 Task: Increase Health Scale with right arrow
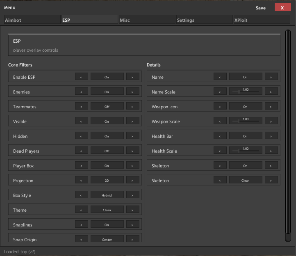(271, 150)
